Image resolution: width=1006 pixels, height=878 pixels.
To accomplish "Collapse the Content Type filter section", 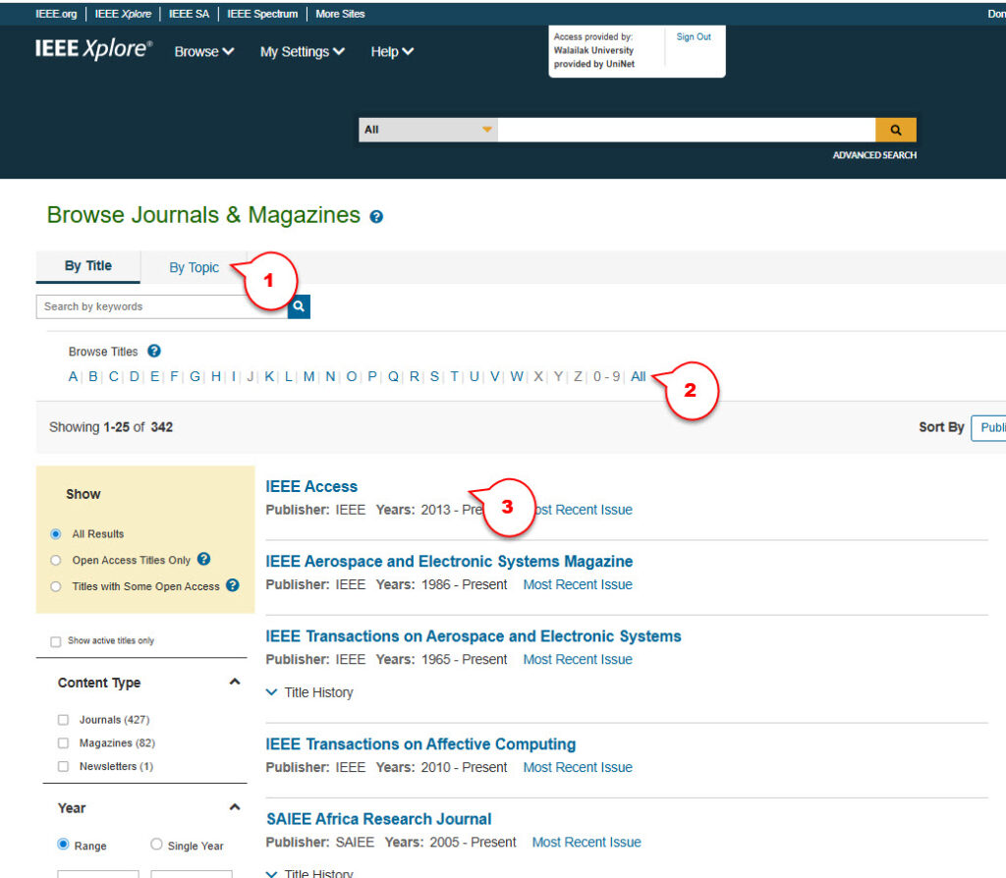I will [234, 683].
